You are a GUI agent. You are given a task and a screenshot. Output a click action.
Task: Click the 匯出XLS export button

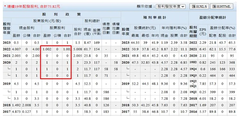pyautogui.click(x=199, y=6)
